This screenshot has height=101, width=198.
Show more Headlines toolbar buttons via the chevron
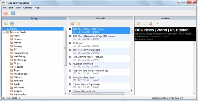coord(157,24)
